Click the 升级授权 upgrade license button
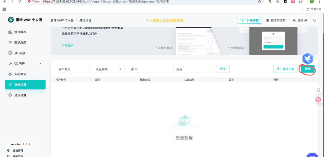This screenshot has height=157, width=324. pyautogui.click(x=249, y=20)
